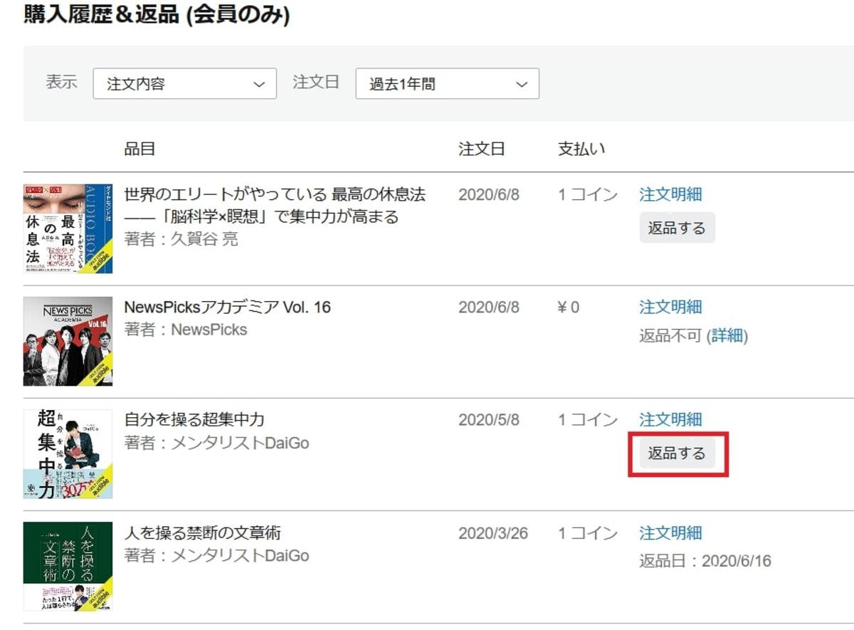
Task: Click order date 2020/5/8
Action: tap(489, 419)
